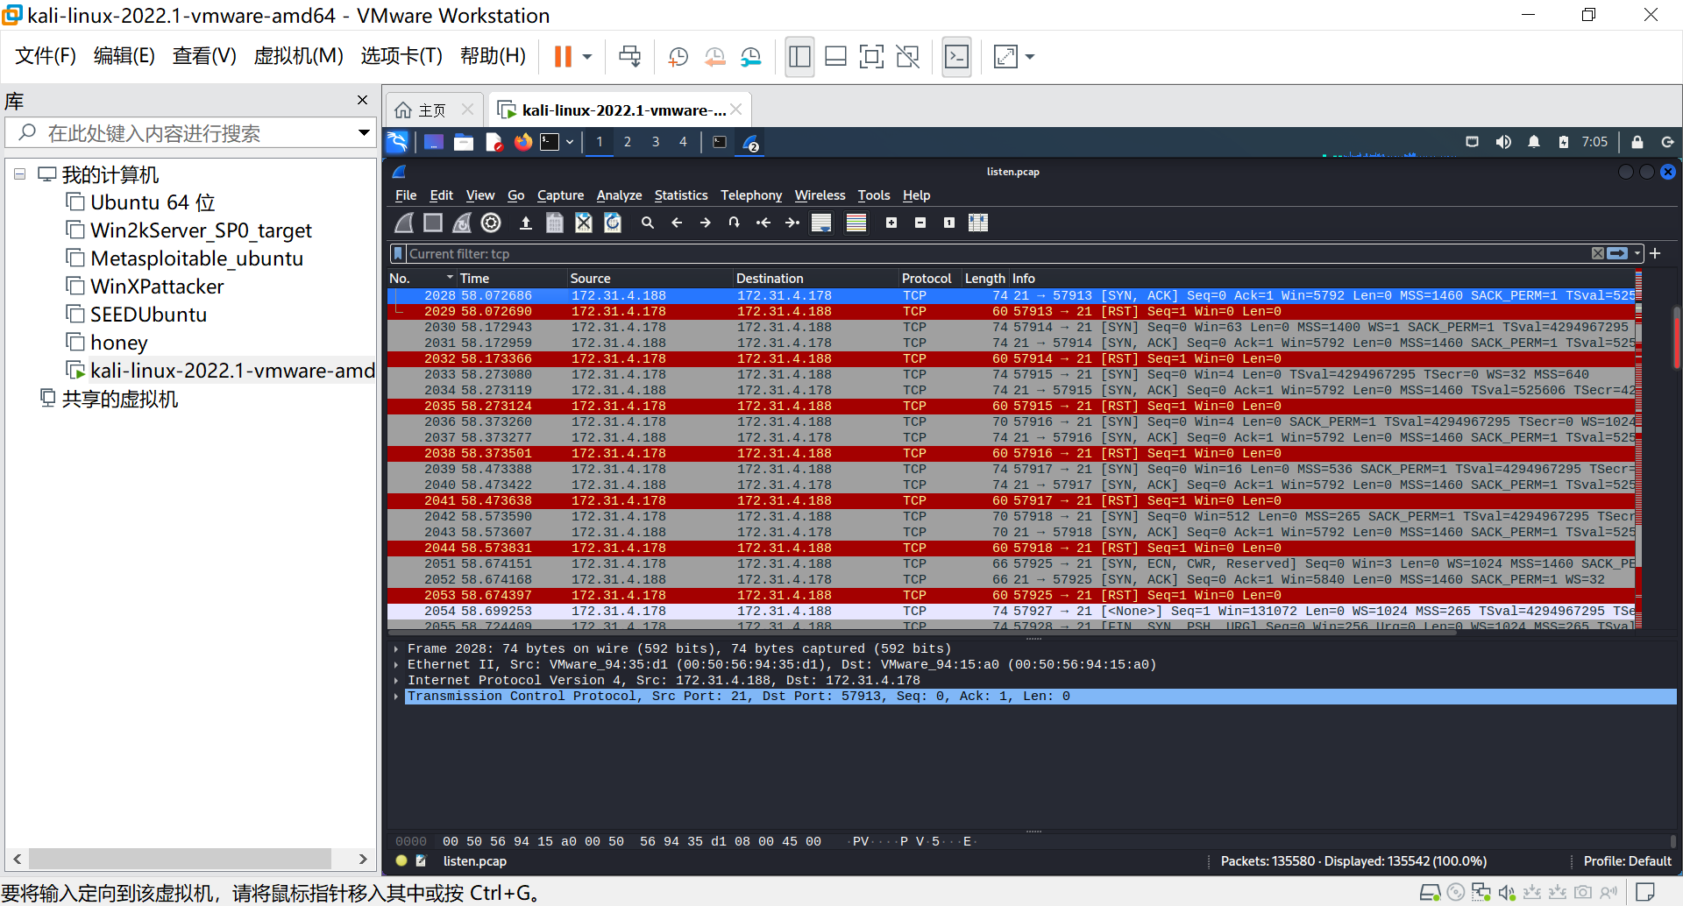Sort packets by Destination column header

(815, 279)
